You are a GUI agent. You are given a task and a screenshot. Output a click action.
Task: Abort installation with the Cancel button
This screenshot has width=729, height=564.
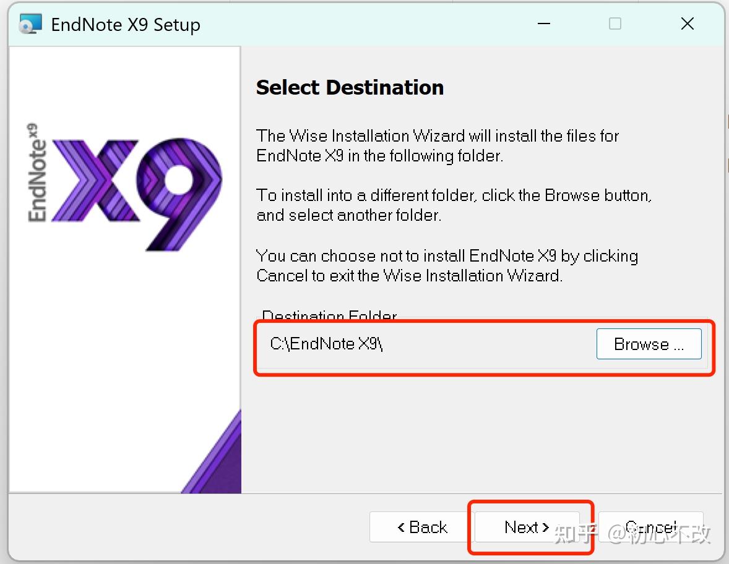tap(650, 527)
